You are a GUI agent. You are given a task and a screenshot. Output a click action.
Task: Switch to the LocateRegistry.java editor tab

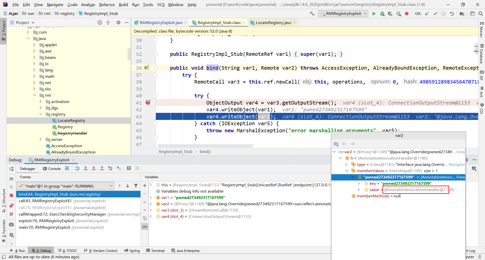[273, 23]
